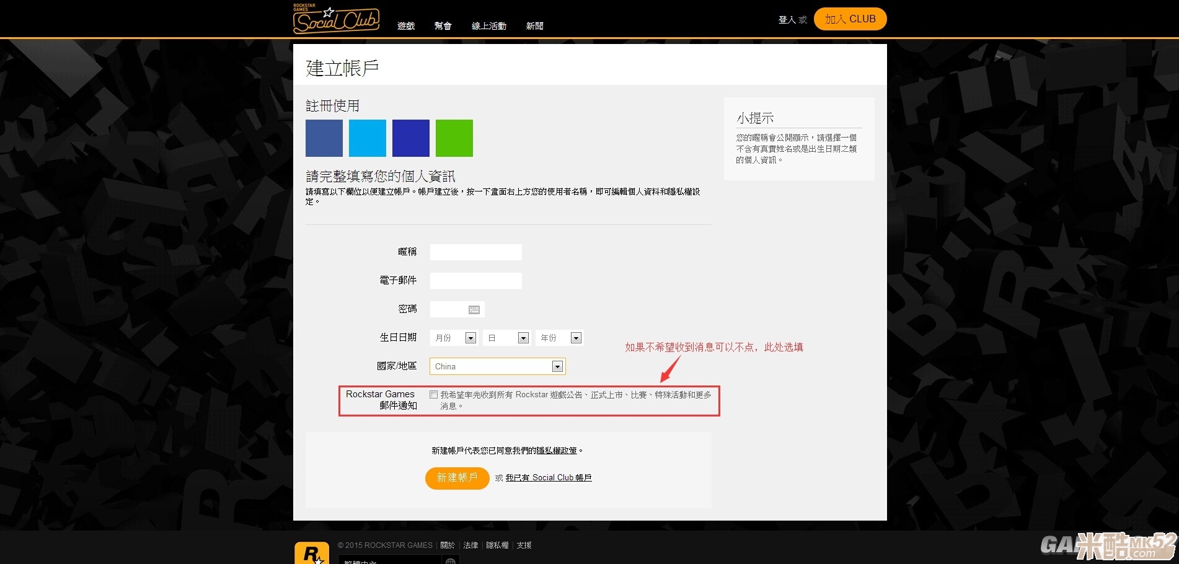Image resolution: width=1179 pixels, height=564 pixels.
Task: Open the 年份 birth year dropdown
Action: 560,338
